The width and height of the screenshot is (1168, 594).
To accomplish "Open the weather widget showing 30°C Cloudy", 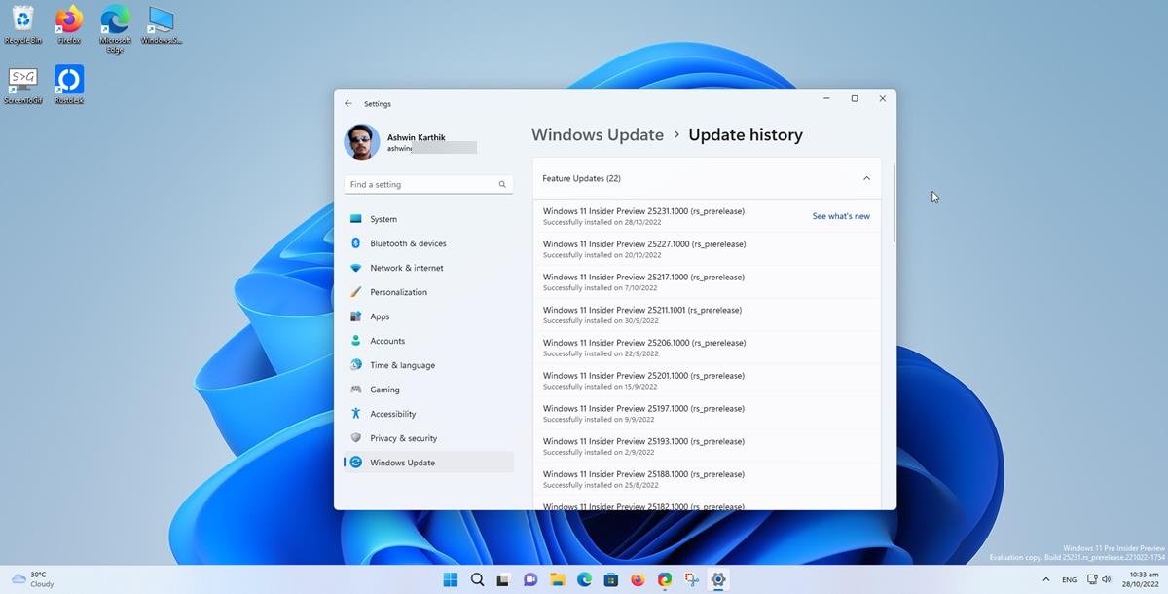I will point(32,579).
